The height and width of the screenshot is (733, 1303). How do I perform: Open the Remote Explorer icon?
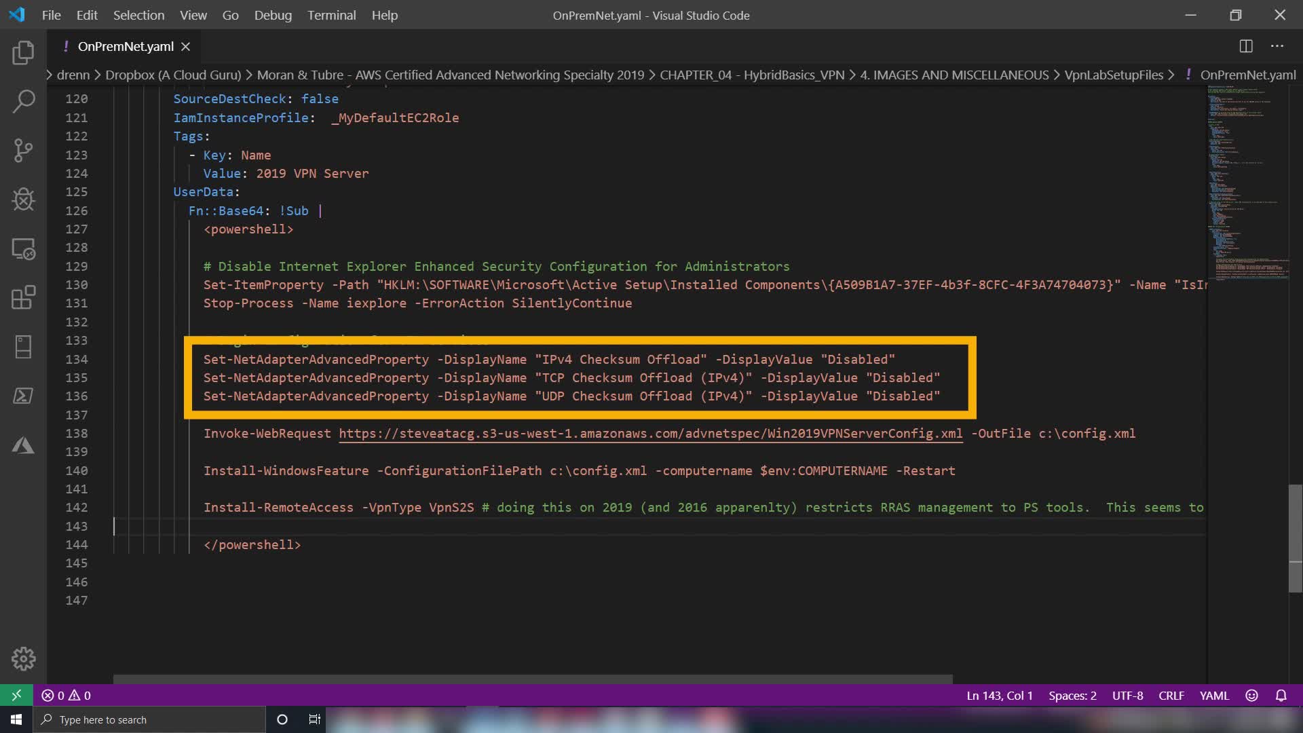(23, 249)
